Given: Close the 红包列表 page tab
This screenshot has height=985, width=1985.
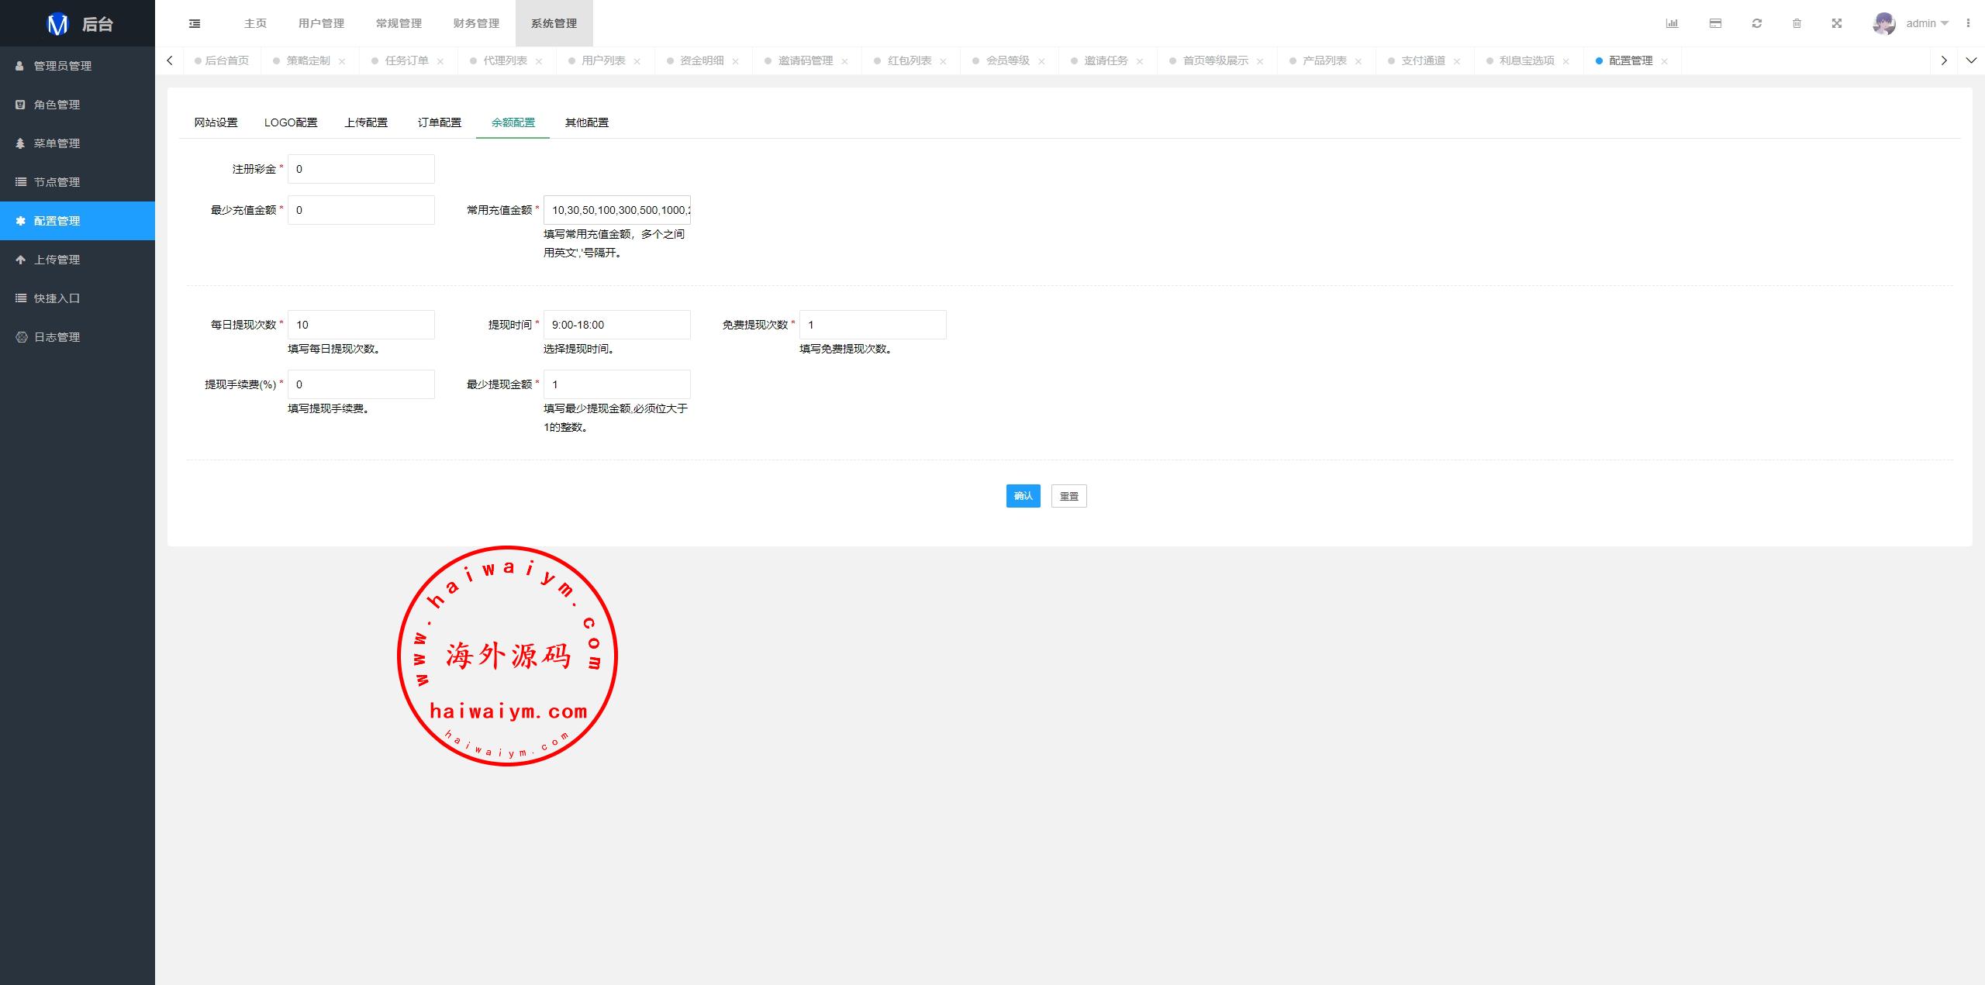Looking at the screenshot, I should point(943,61).
